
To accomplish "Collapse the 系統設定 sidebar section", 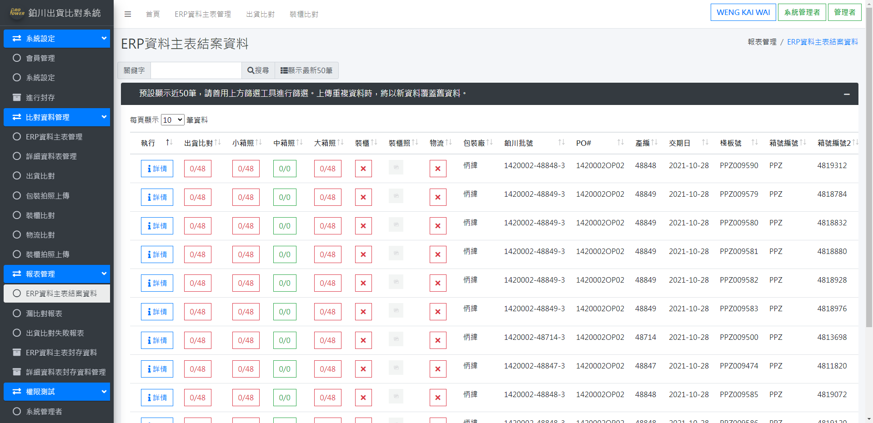I will (x=57, y=39).
